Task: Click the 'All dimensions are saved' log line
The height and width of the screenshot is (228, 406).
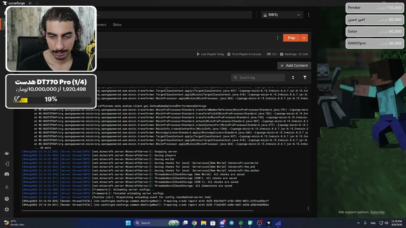Action: tap(127, 186)
